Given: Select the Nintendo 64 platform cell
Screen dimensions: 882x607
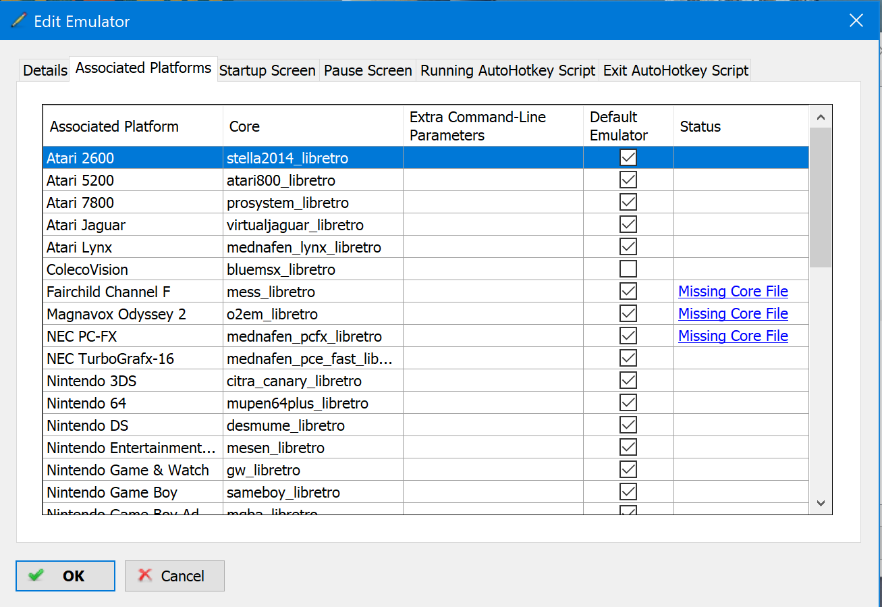Looking at the screenshot, I should (133, 403).
